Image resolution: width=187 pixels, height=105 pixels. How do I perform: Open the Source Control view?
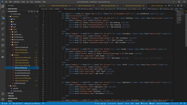3,17
